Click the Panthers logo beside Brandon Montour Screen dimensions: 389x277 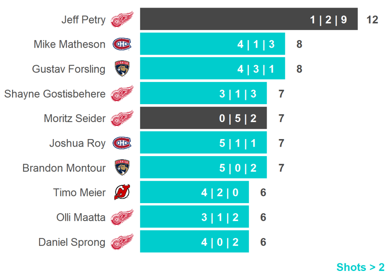point(122,167)
